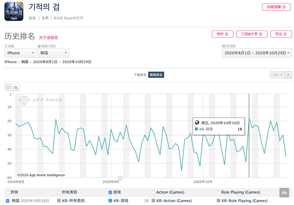Uncheck the 游戏 checkbox
Screen dimensions: 294x205
[x=110, y=192]
